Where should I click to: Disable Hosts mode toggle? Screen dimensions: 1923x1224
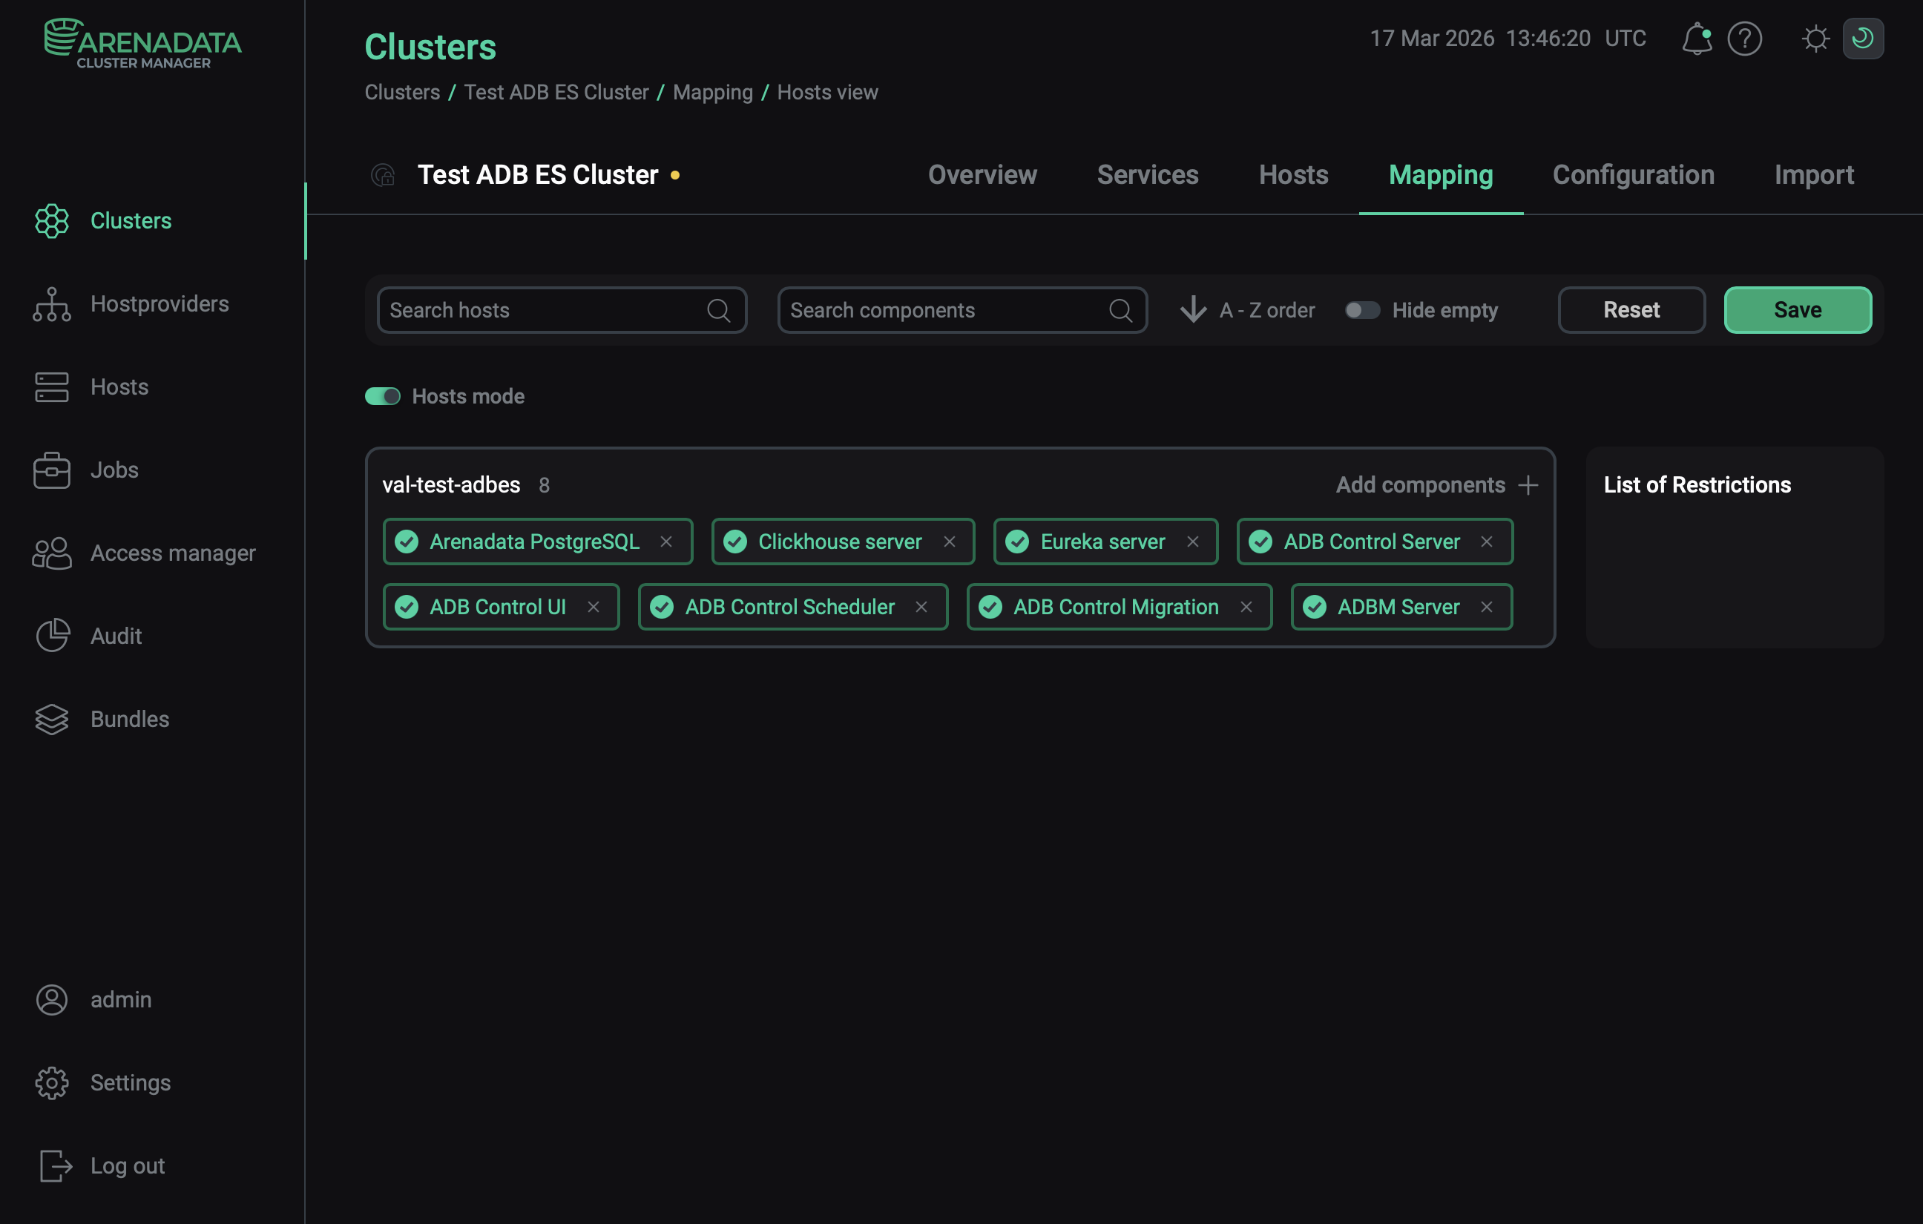pyautogui.click(x=383, y=396)
